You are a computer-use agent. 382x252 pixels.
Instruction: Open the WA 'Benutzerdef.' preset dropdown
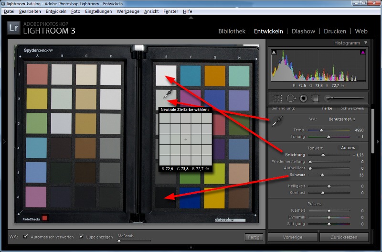(342, 118)
